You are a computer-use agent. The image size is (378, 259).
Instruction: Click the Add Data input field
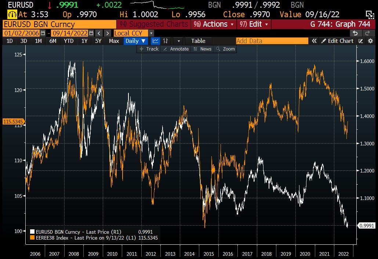tap(272, 41)
